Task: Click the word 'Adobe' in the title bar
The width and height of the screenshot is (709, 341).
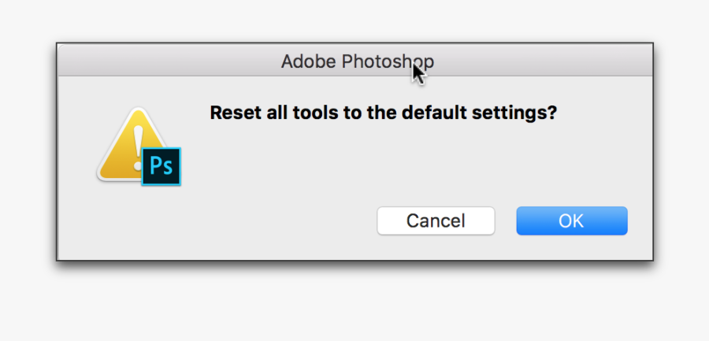Action: pos(309,61)
